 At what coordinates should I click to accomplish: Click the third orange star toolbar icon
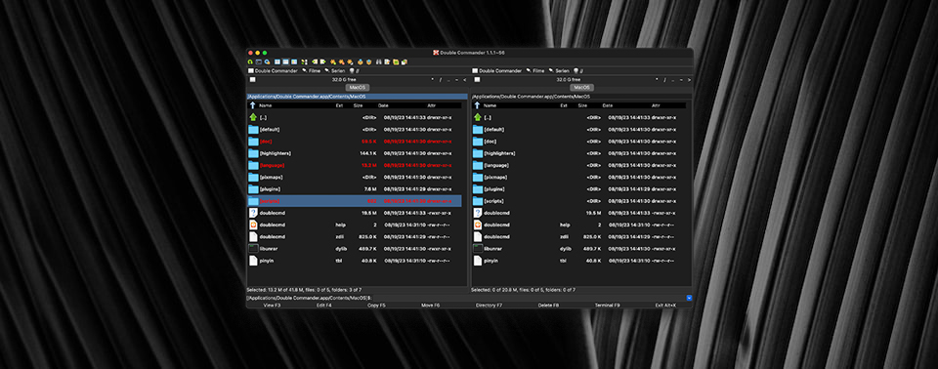pos(350,61)
